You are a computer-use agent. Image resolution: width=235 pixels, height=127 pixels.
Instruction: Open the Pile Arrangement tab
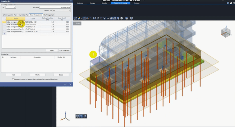pos(49,15)
